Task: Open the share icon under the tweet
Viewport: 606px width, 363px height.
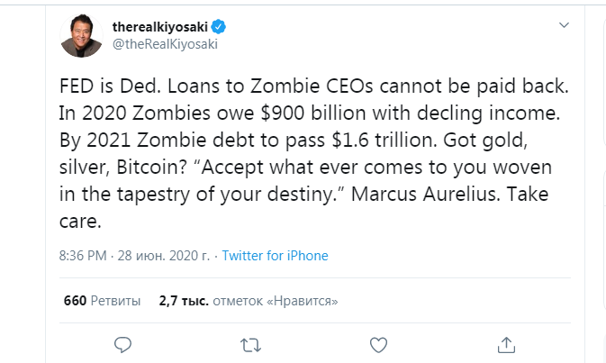Action: [506, 345]
